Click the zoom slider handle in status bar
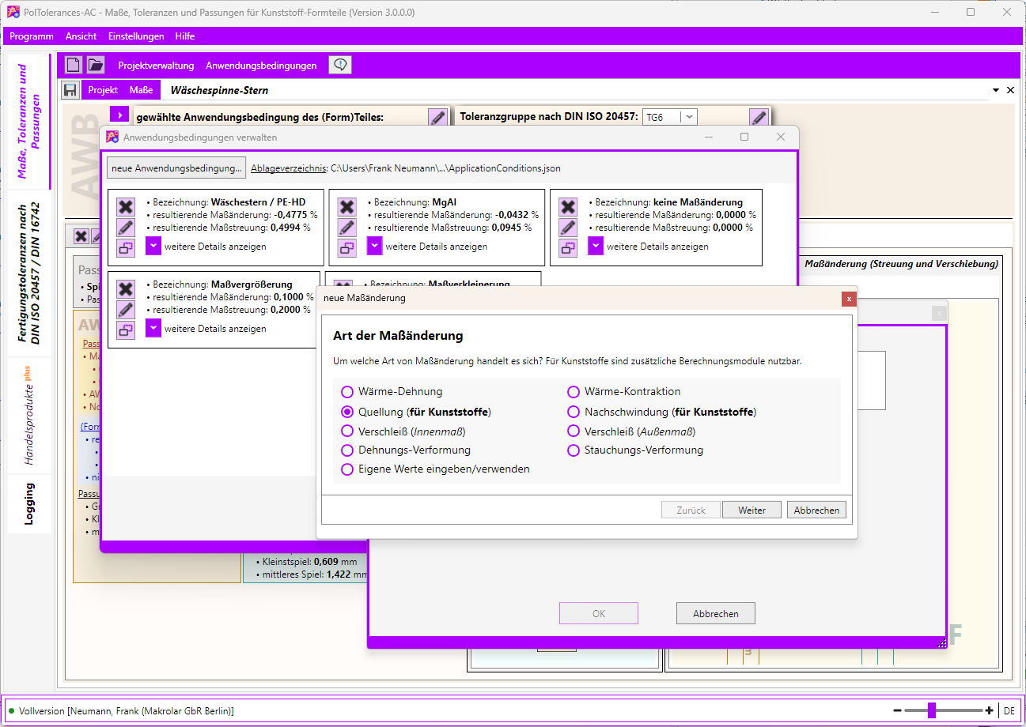The height and width of the screenshot is (727, 1026). pyautogui.click(x=932, y=710)
